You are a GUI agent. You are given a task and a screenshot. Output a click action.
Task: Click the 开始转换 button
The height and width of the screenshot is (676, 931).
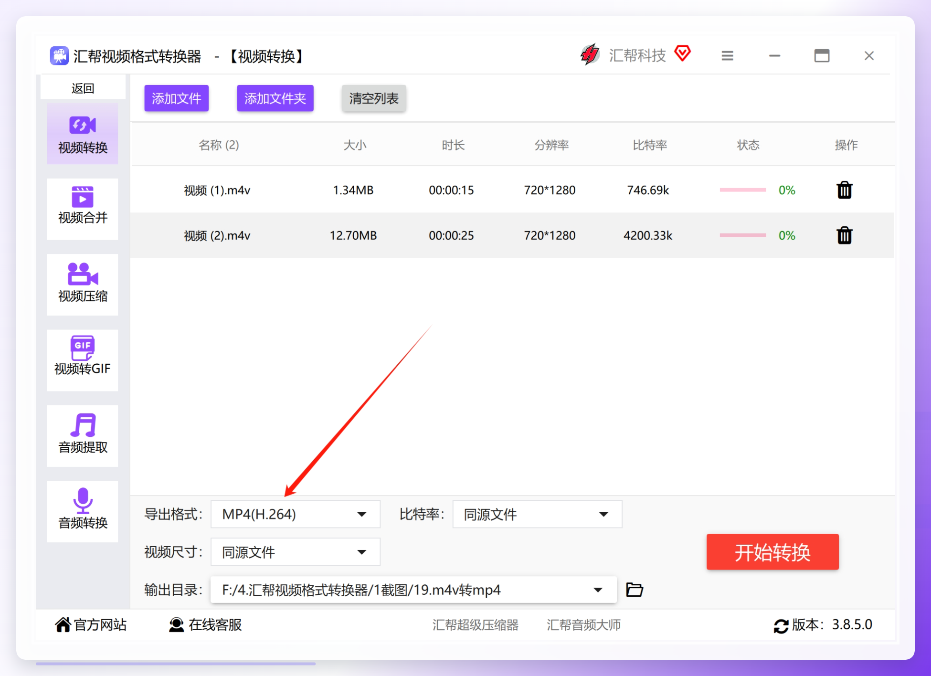(772, 552)
